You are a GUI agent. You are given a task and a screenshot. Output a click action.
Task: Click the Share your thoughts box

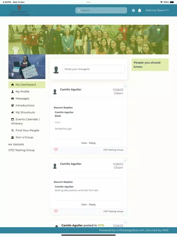(94, 69)
